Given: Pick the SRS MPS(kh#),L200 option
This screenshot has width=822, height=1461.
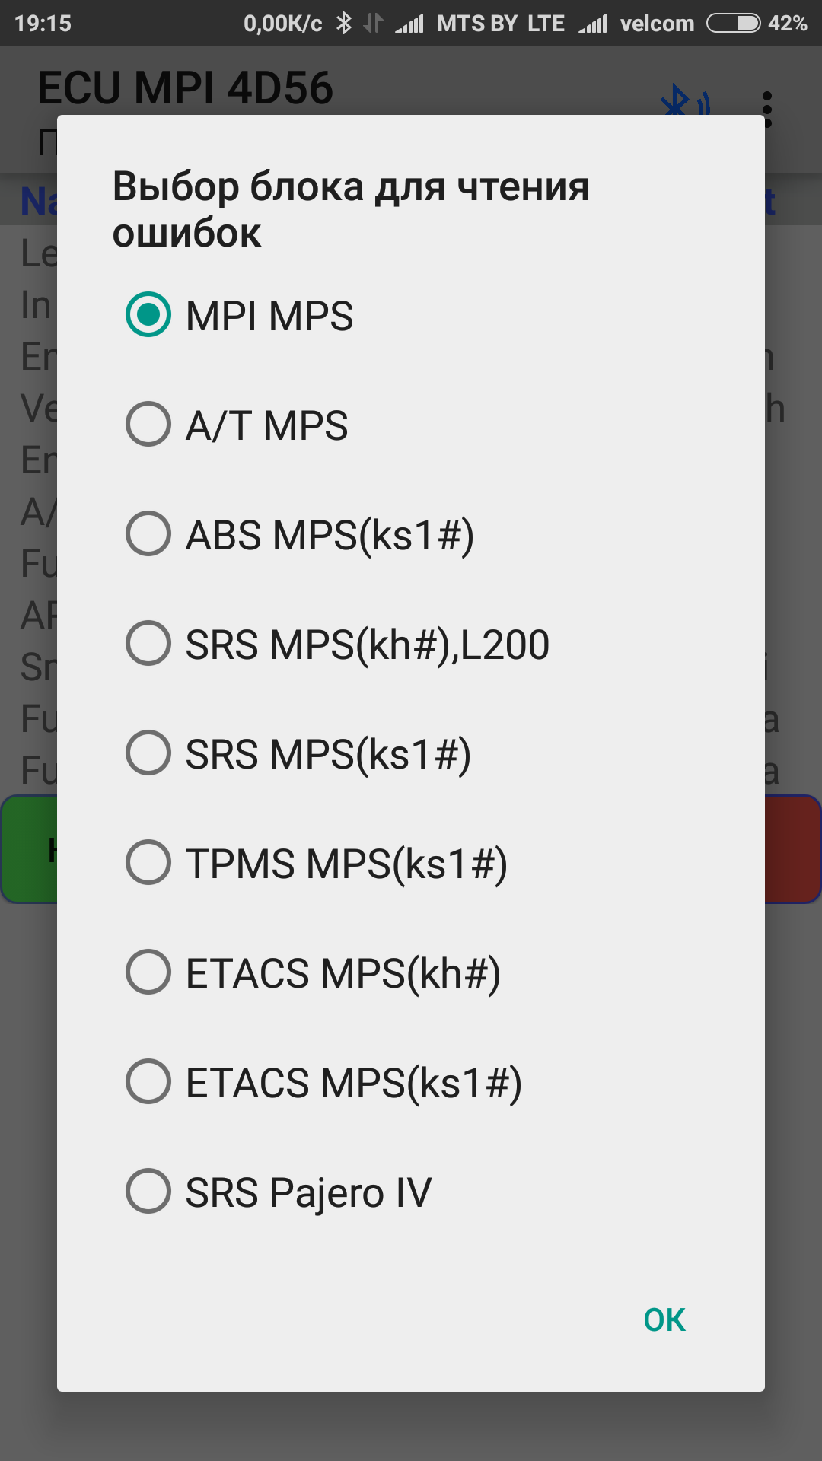Looking at the screenshot, I should 148,644.
